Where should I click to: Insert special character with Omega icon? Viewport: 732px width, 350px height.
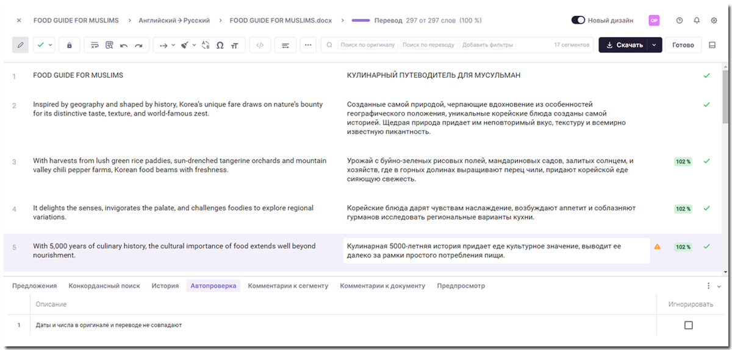pos(220,45)
